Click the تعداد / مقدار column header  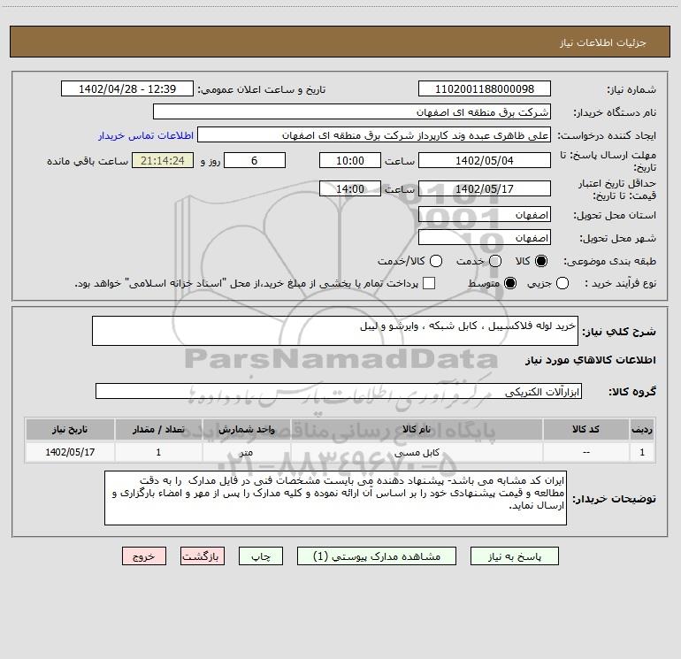pos(158,429)
